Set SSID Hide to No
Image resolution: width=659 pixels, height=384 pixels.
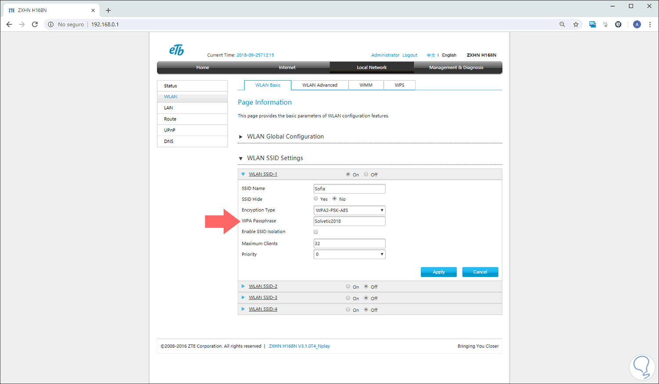tap(334, 199)
